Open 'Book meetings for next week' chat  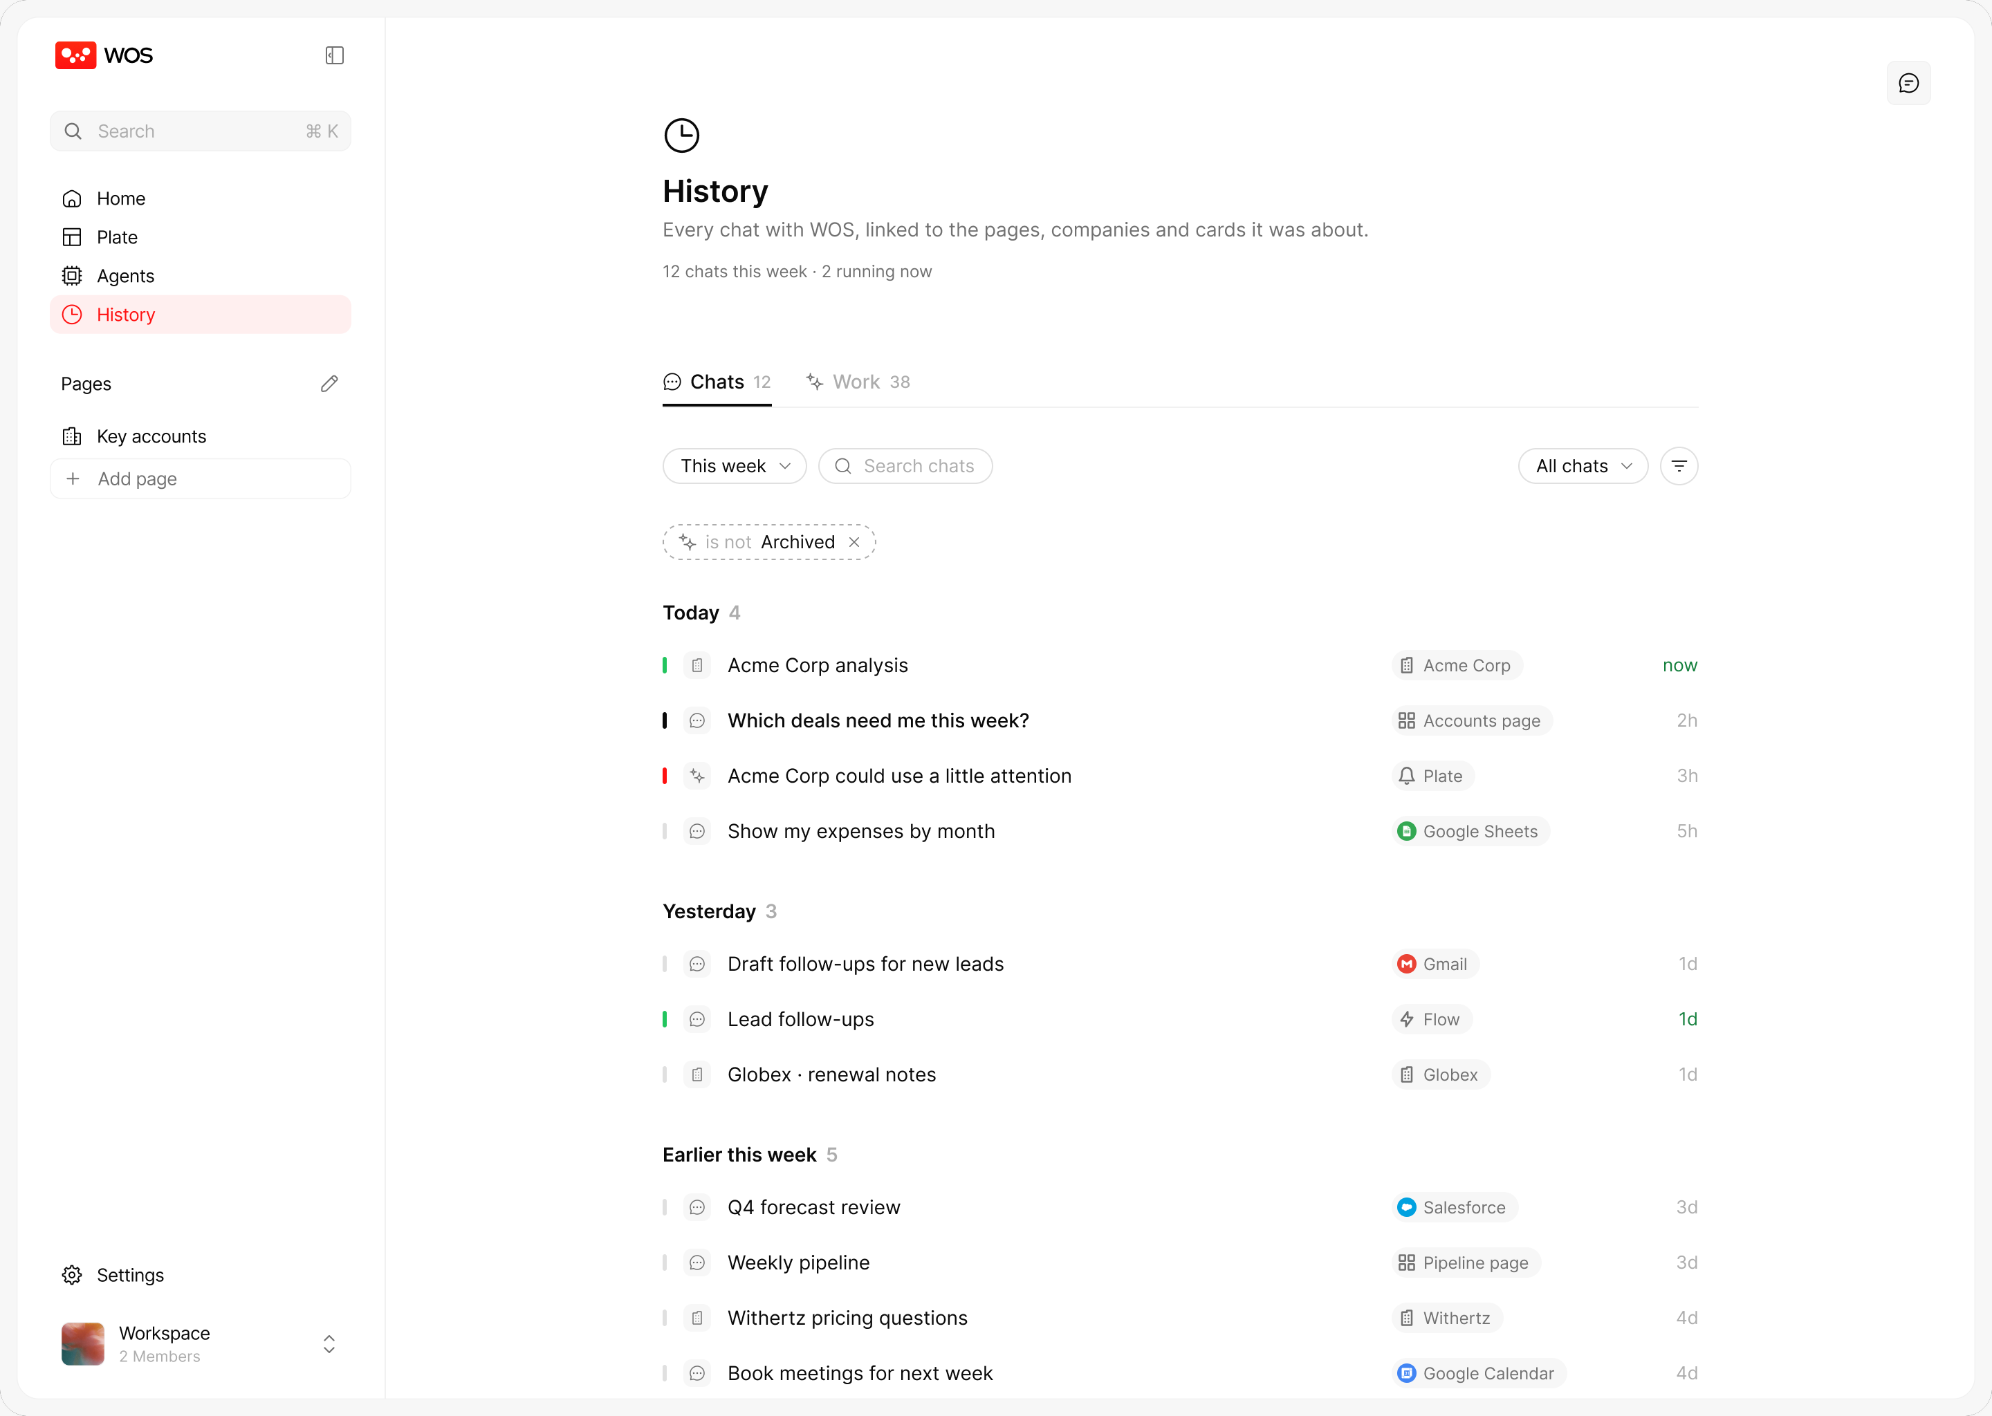tap(860, 1373)
